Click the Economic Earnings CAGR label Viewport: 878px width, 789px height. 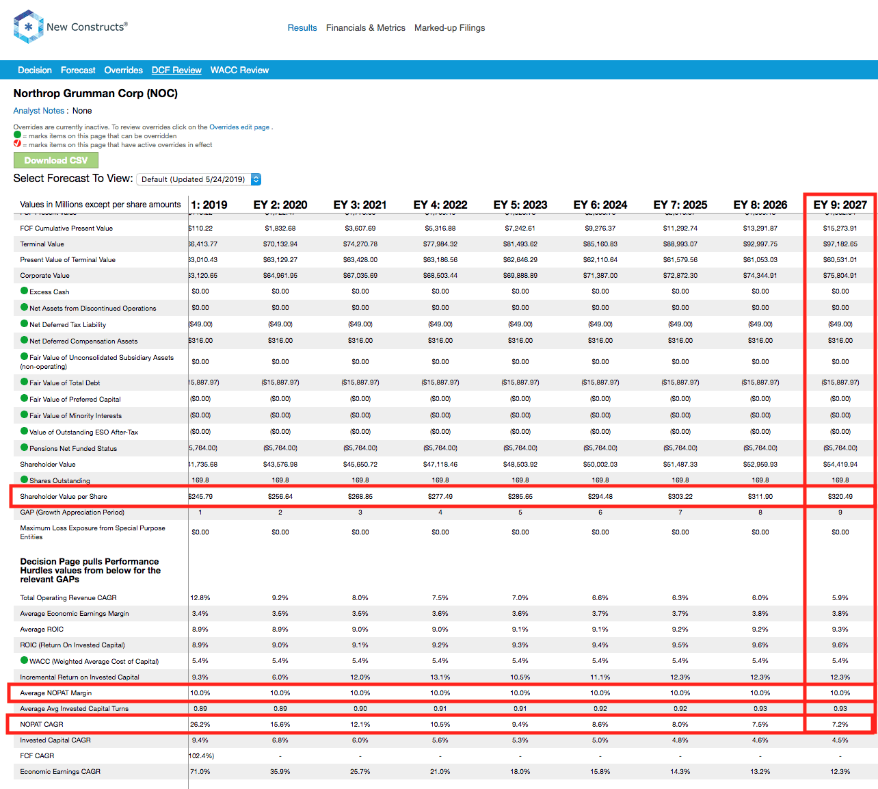pos(60,771)
